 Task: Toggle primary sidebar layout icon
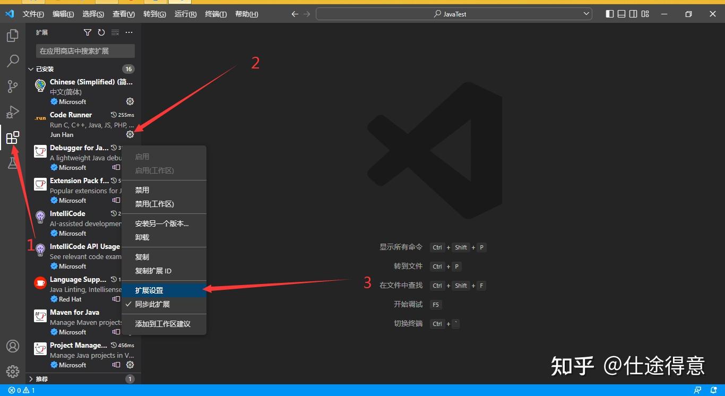pos(610,14)
